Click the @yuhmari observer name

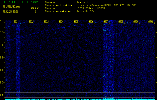click(83, 2)
